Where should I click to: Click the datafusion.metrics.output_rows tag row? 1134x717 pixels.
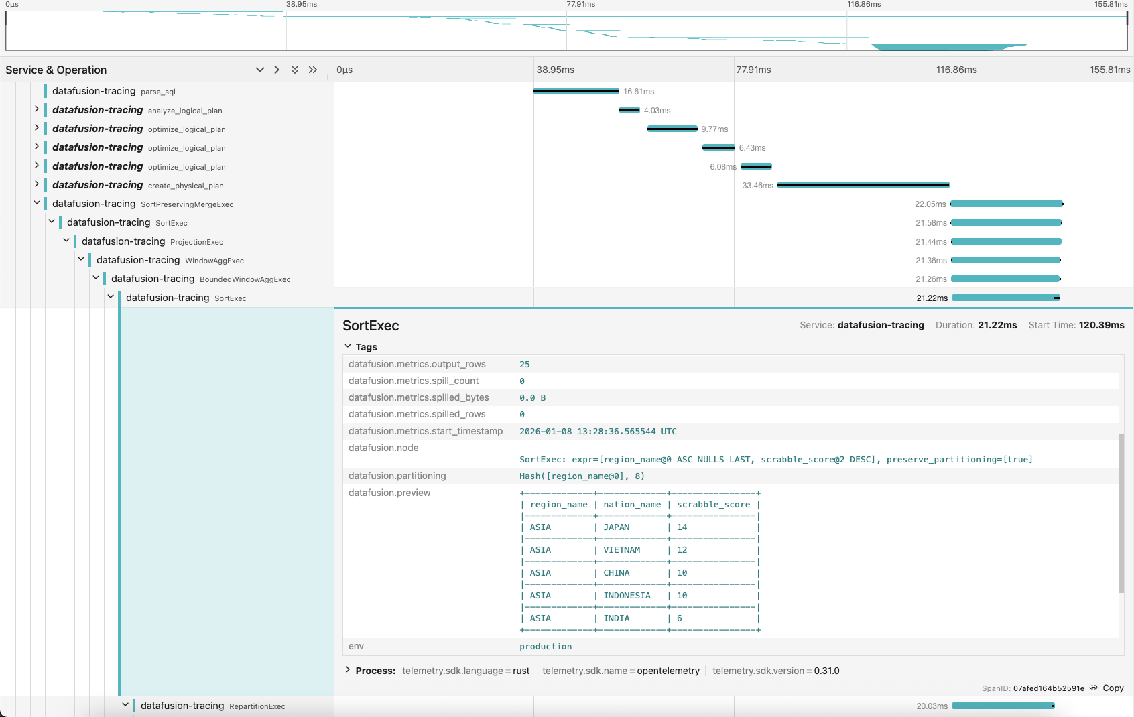coord(731,364)
